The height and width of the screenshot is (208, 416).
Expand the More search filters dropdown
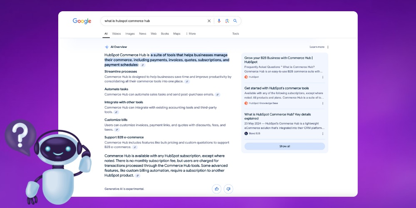(191, 34)
